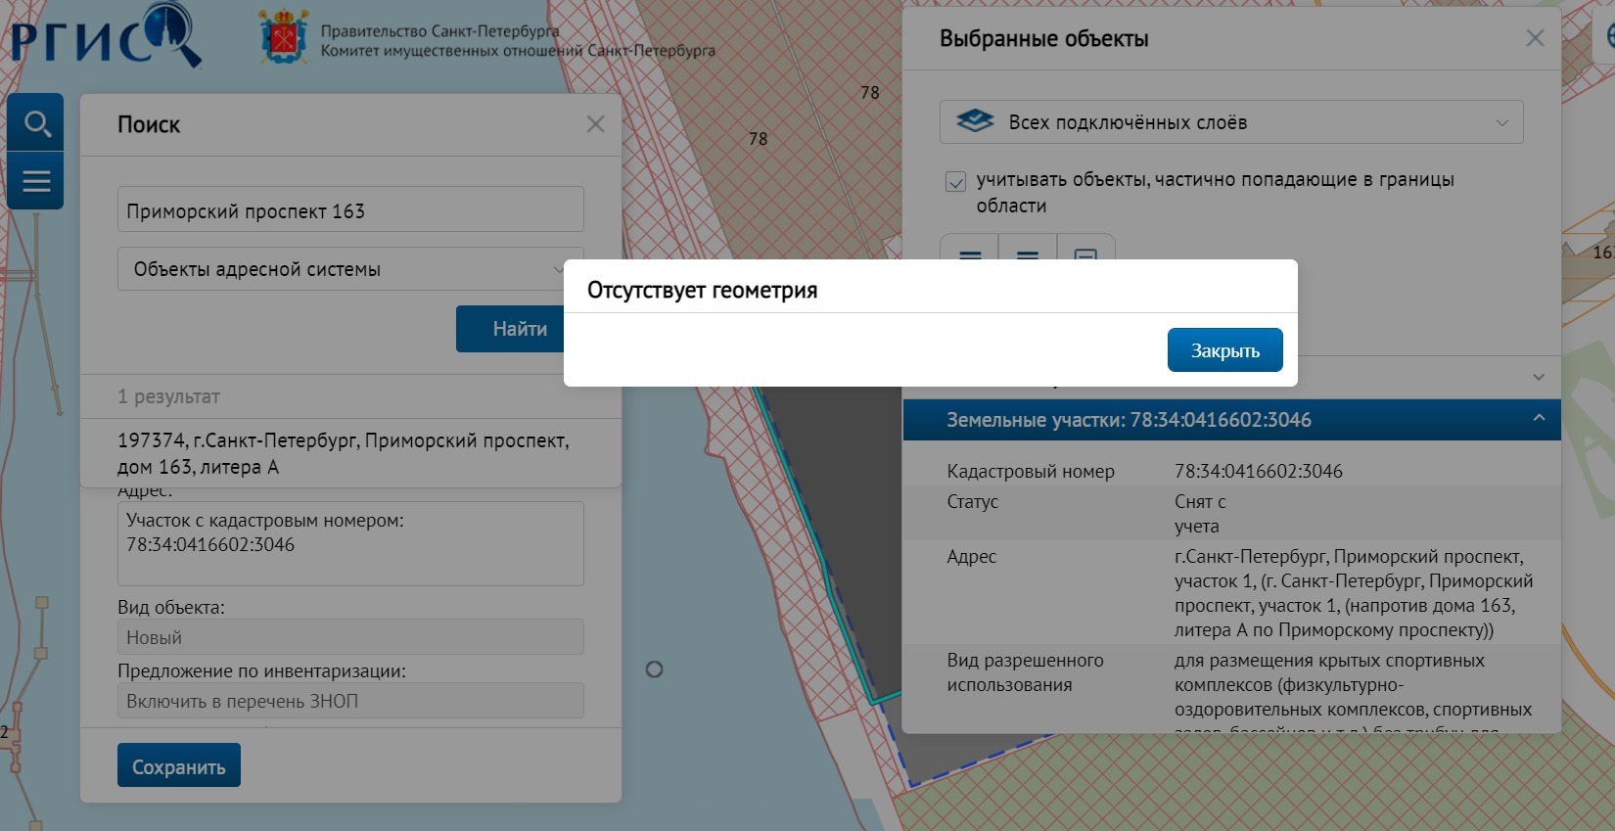Close the Поиск panel

pos(595,124)
